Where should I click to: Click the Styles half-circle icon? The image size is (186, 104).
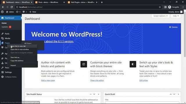click(133, 64)
